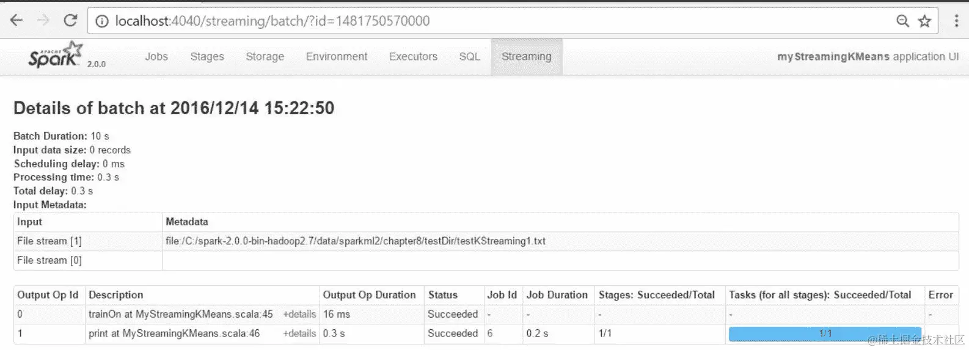Image resolution: width=969 pixels, height=350 pixels.
Task: Click the 'Job Duration' column header
Action: [x=557, y=295]
